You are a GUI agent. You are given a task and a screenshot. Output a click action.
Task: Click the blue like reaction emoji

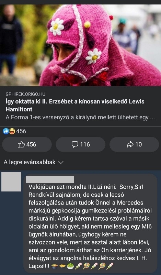click(6, 131)
